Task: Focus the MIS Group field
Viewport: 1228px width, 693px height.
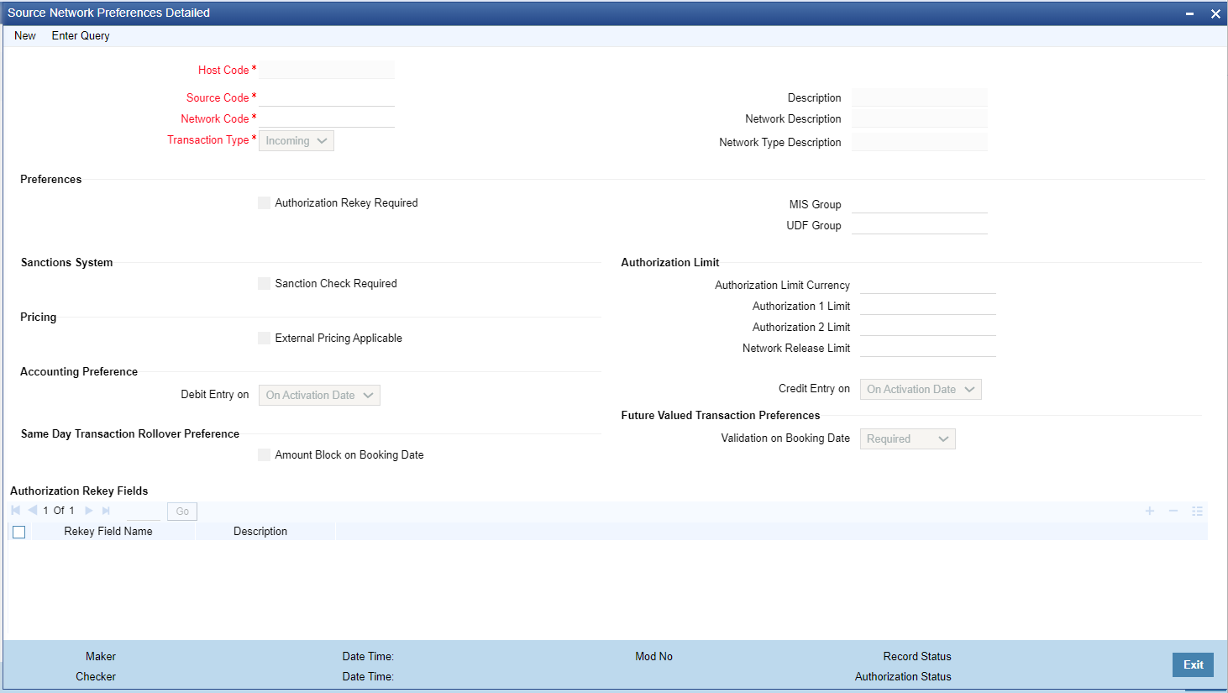Action: 920,204
